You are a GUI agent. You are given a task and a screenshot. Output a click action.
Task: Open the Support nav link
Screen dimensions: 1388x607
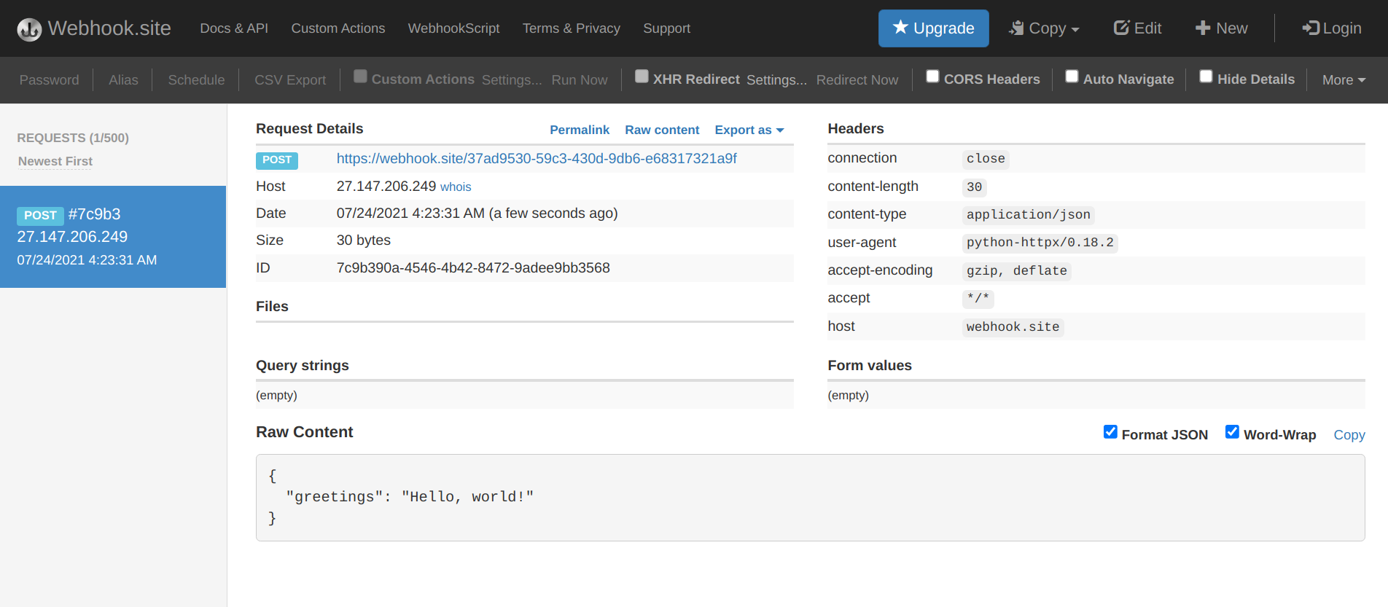tap(666, 28)
